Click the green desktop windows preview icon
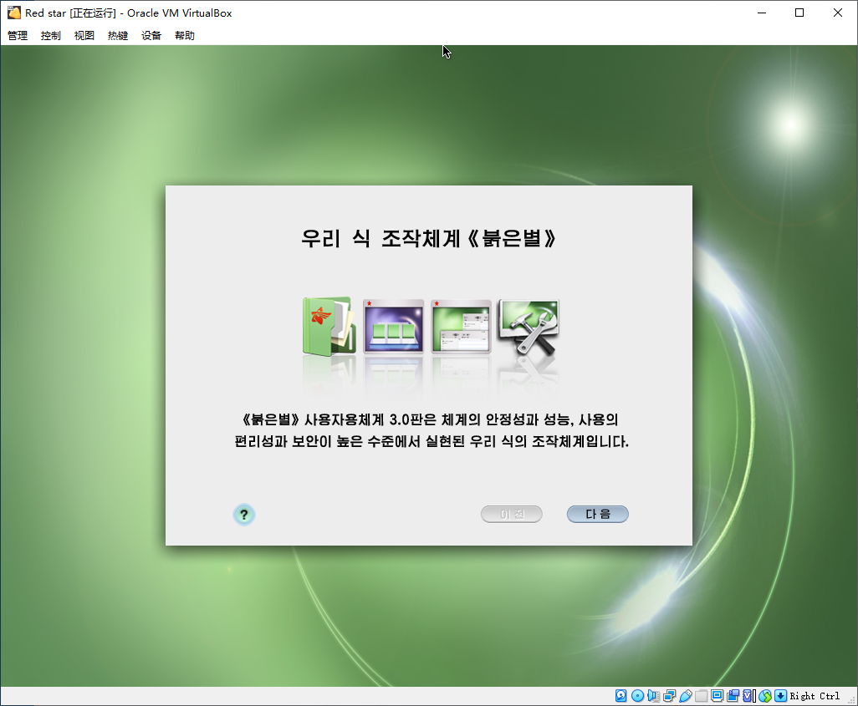 [461, 327]
